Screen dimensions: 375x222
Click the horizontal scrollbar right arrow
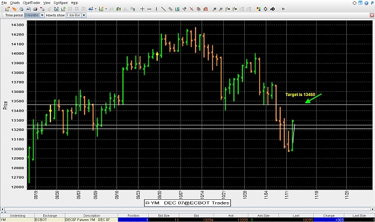click(x=373, y=209)
